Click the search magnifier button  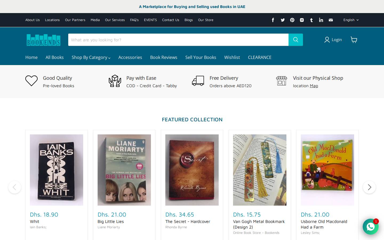pyautogui.click(x=296, y=40)
